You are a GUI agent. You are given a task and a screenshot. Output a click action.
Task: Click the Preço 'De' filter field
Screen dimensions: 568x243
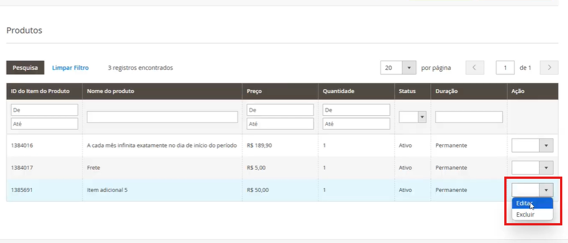tap(280, 110)
